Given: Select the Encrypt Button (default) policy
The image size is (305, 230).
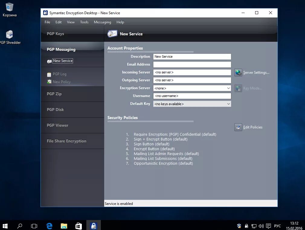Looking at the screenshot, I should (x=154, y=149).
